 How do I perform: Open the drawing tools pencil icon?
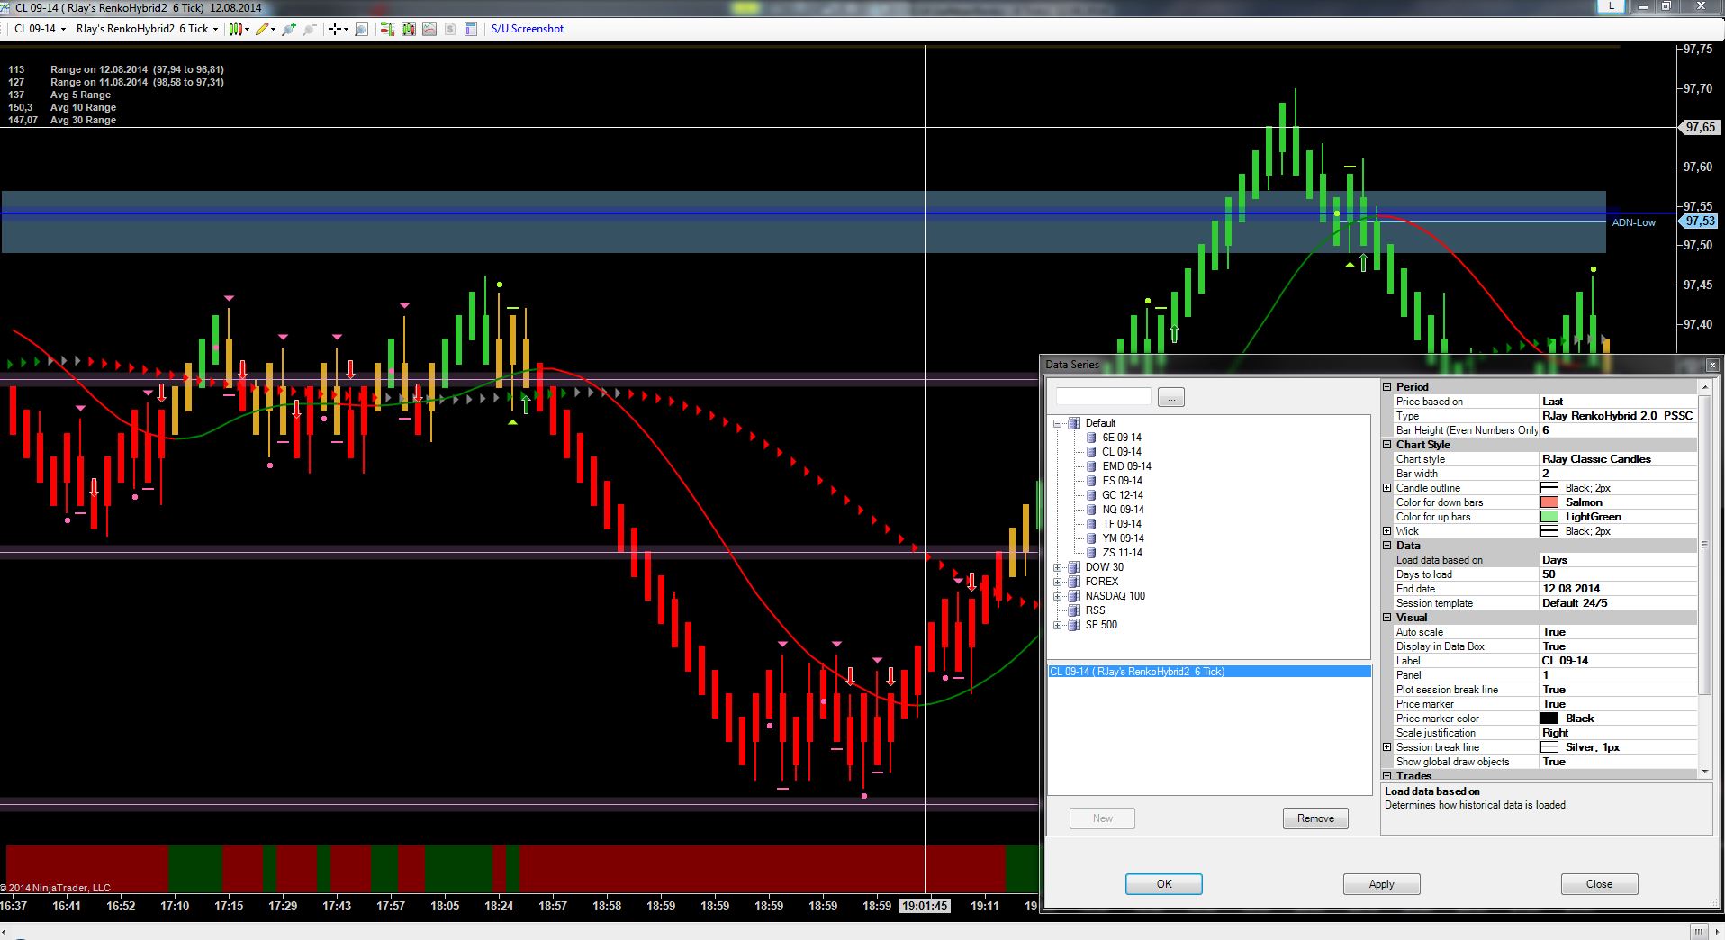261,29
